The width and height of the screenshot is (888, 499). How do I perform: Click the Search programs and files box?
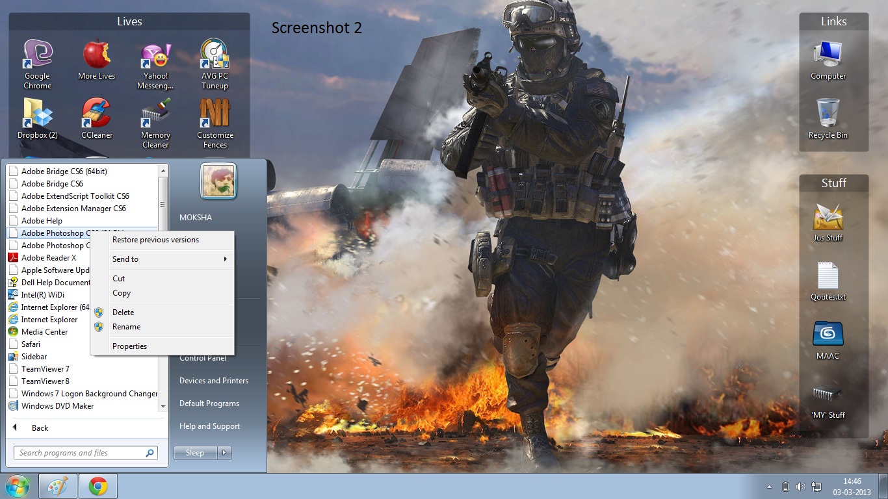(85, 453)
